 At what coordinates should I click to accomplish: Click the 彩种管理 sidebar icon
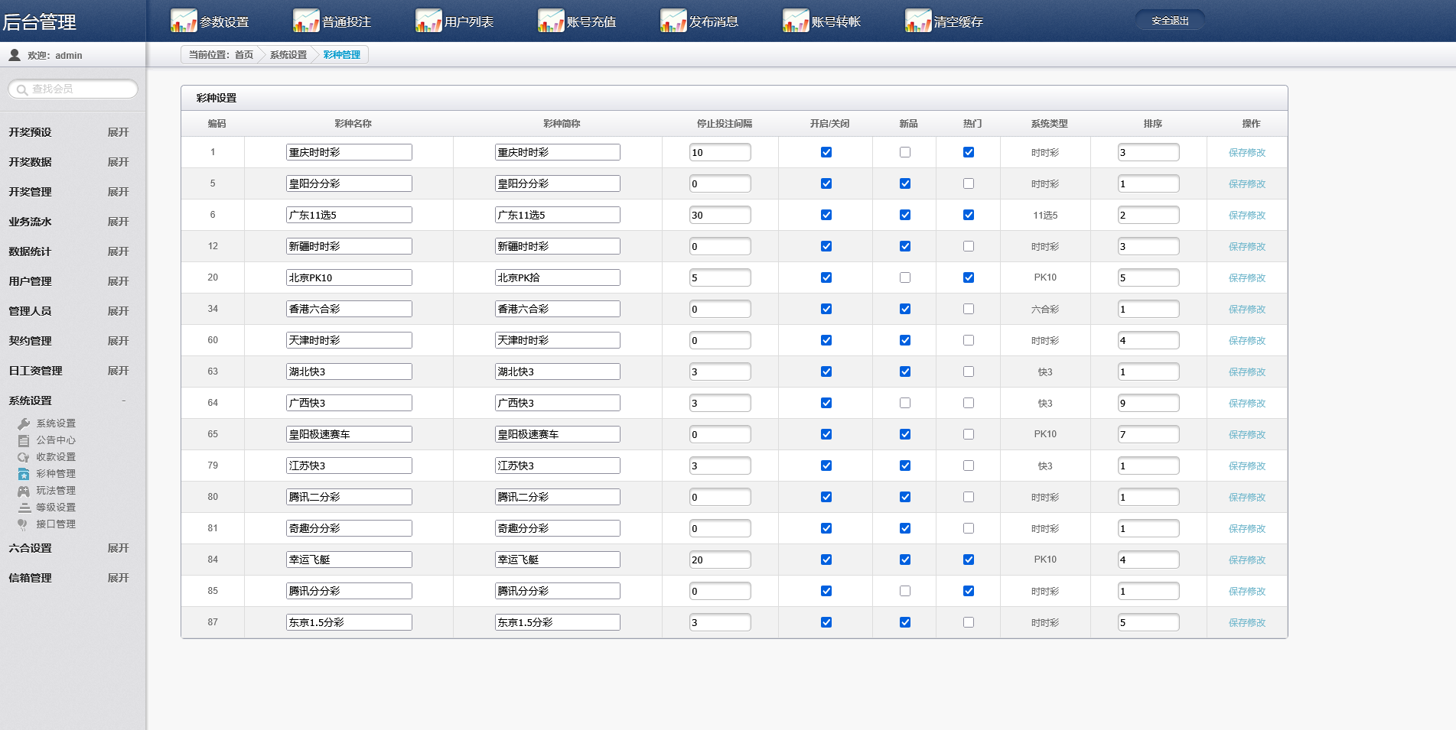tap(24, 474)
